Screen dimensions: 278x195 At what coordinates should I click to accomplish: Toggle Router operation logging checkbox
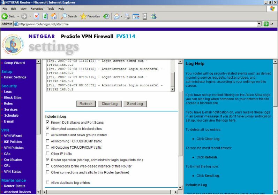pos(47,159)
